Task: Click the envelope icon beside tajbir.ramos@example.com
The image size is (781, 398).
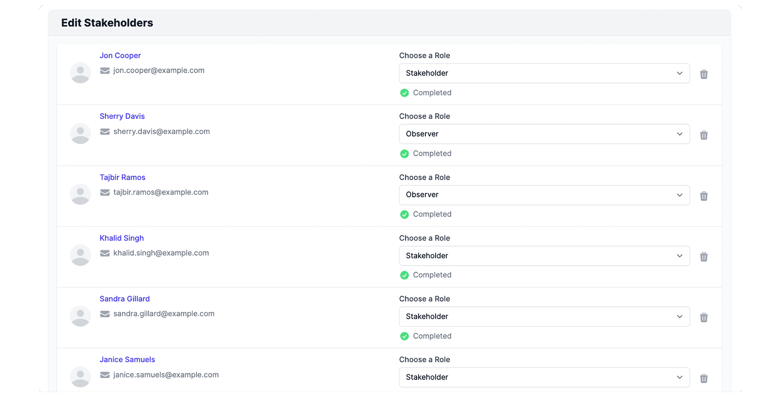Action: point(105,192)
